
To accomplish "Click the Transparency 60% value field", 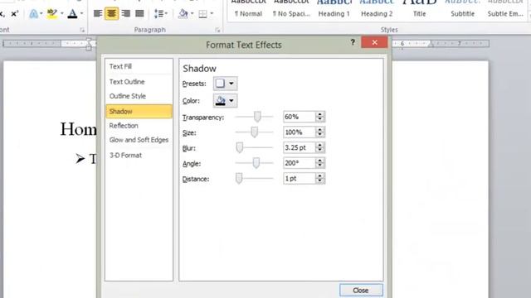I will [x=300, y=117].
